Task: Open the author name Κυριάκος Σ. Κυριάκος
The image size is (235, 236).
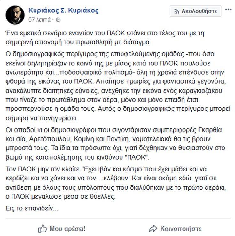Action: point(63,11)
